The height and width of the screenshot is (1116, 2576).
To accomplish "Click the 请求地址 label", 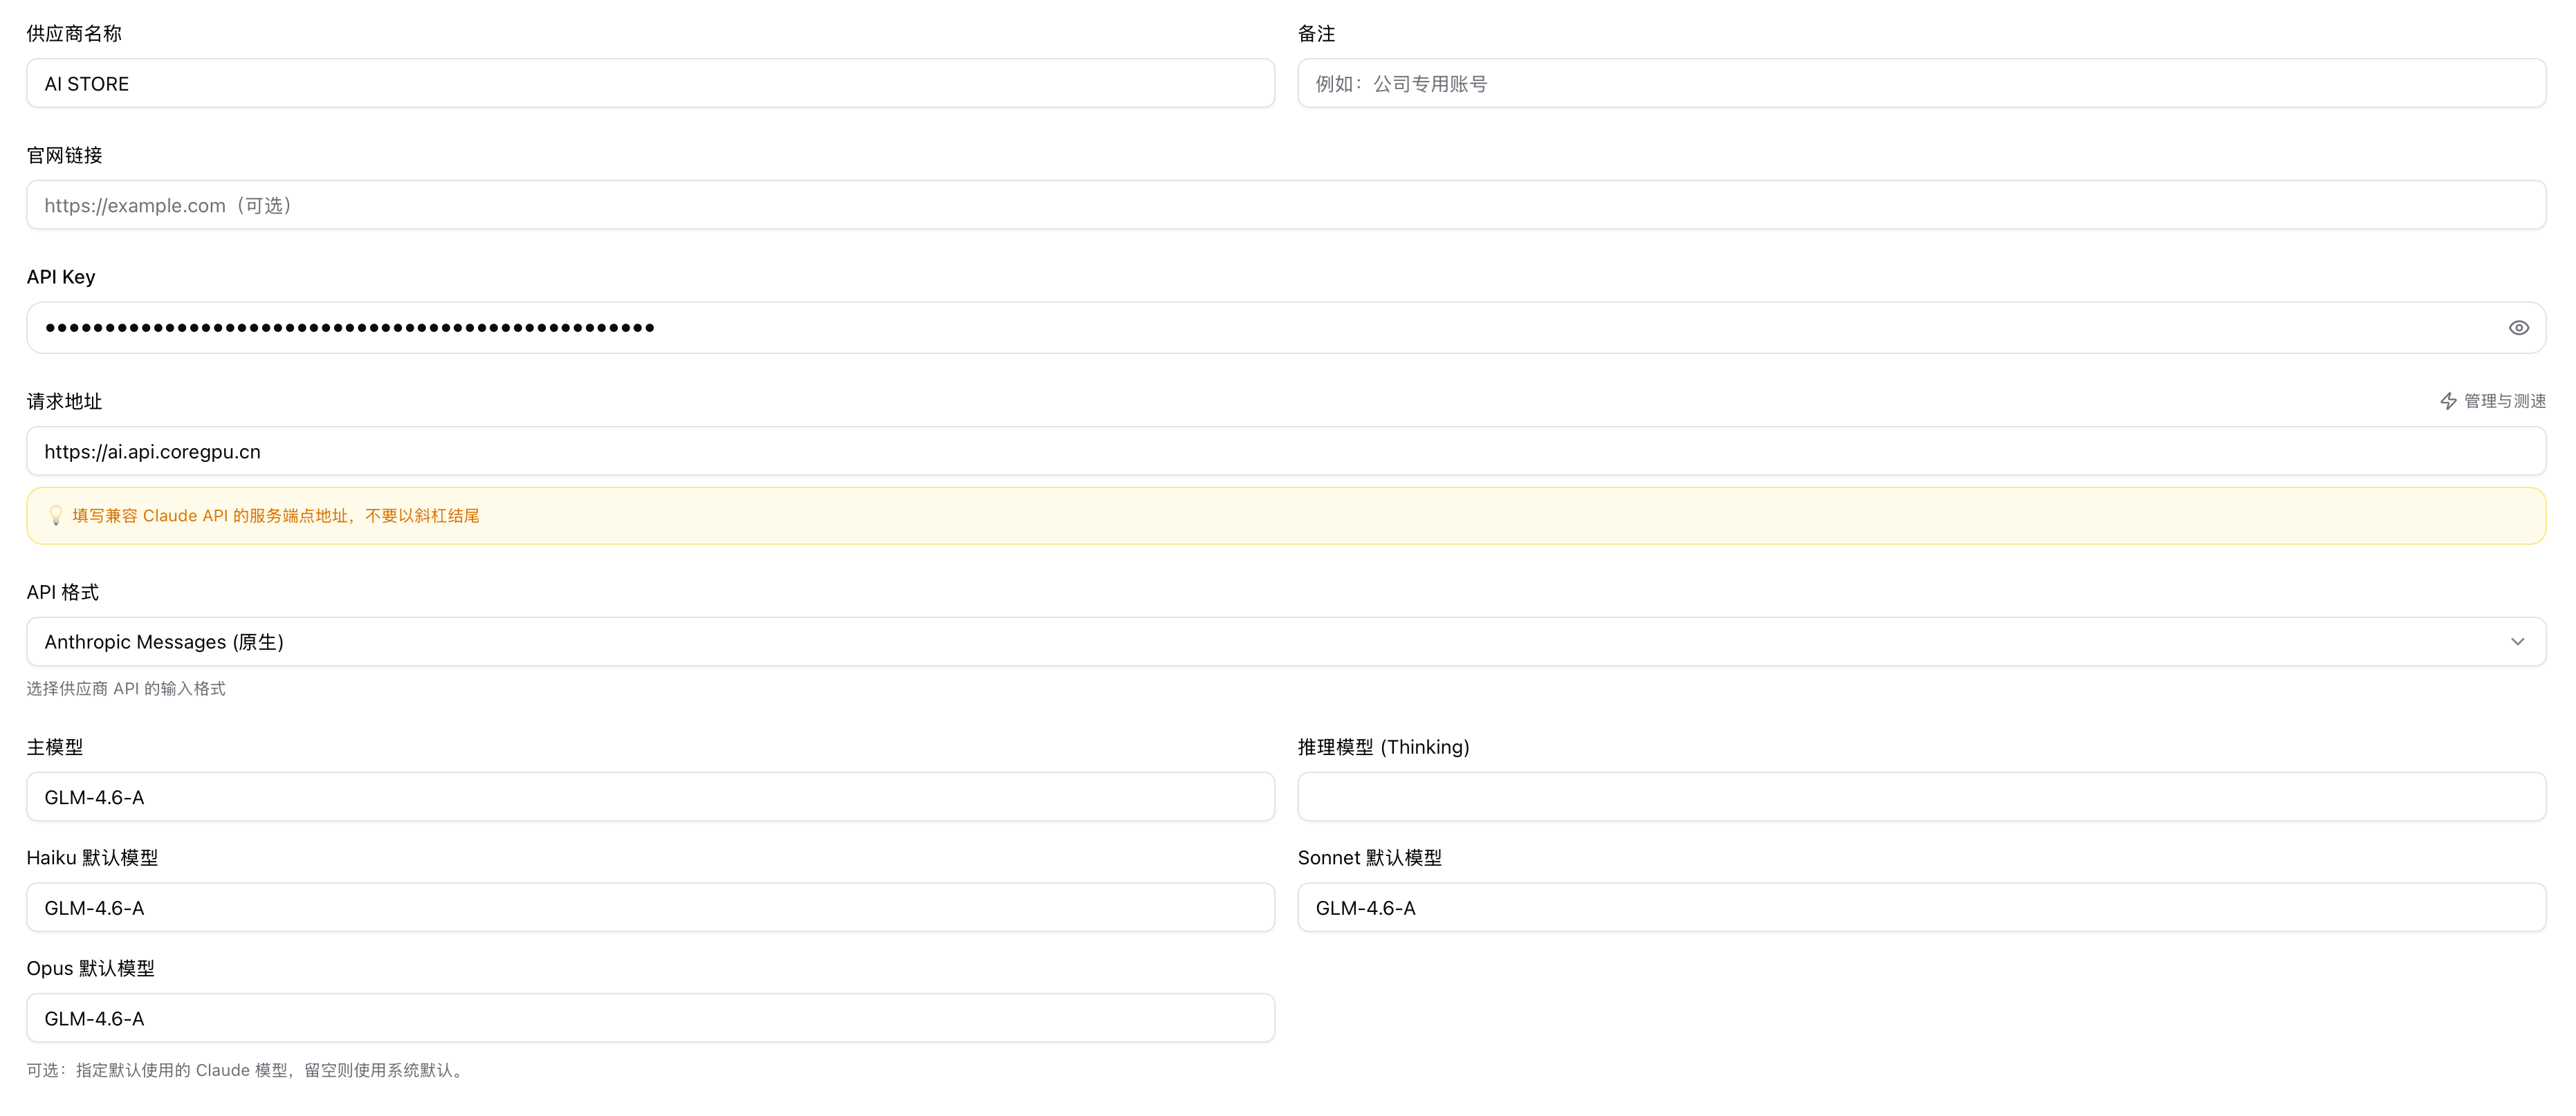I will coord(65,402).
